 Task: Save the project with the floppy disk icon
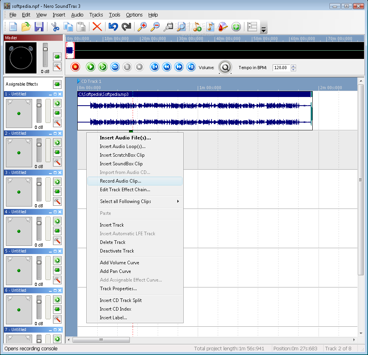(39, 27)
